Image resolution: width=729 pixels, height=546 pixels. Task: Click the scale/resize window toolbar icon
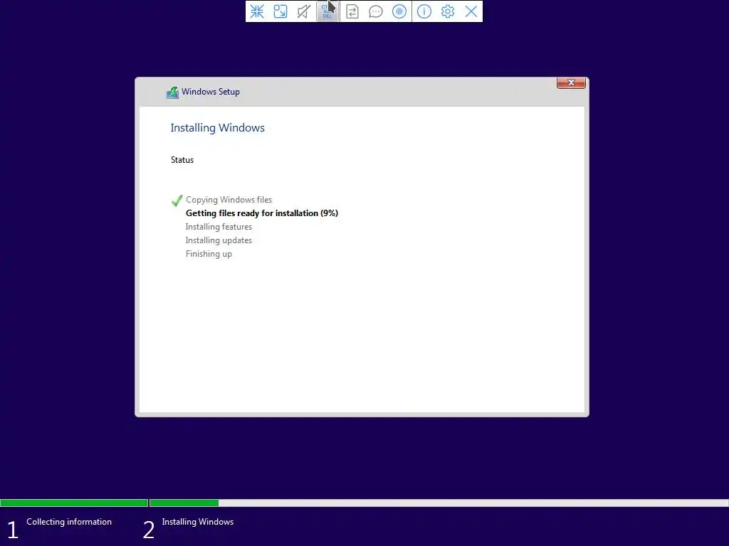[280, 11]
